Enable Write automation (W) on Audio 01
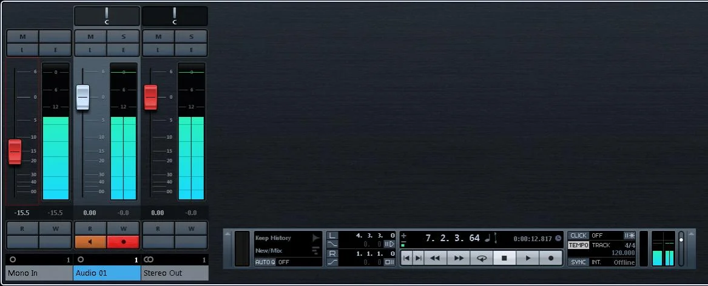The height and width of the screenshot is (286, 708). coord(123,228)
